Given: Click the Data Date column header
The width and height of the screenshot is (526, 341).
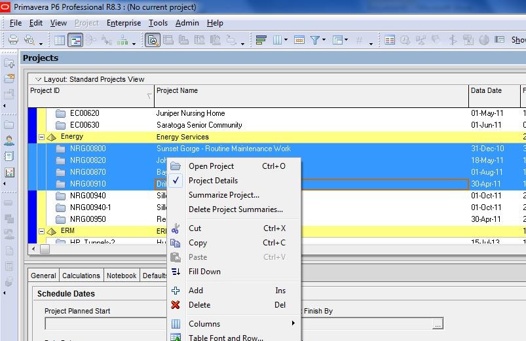Looking at the screenshot, I should pyautogui.click(x=494, y=96).
